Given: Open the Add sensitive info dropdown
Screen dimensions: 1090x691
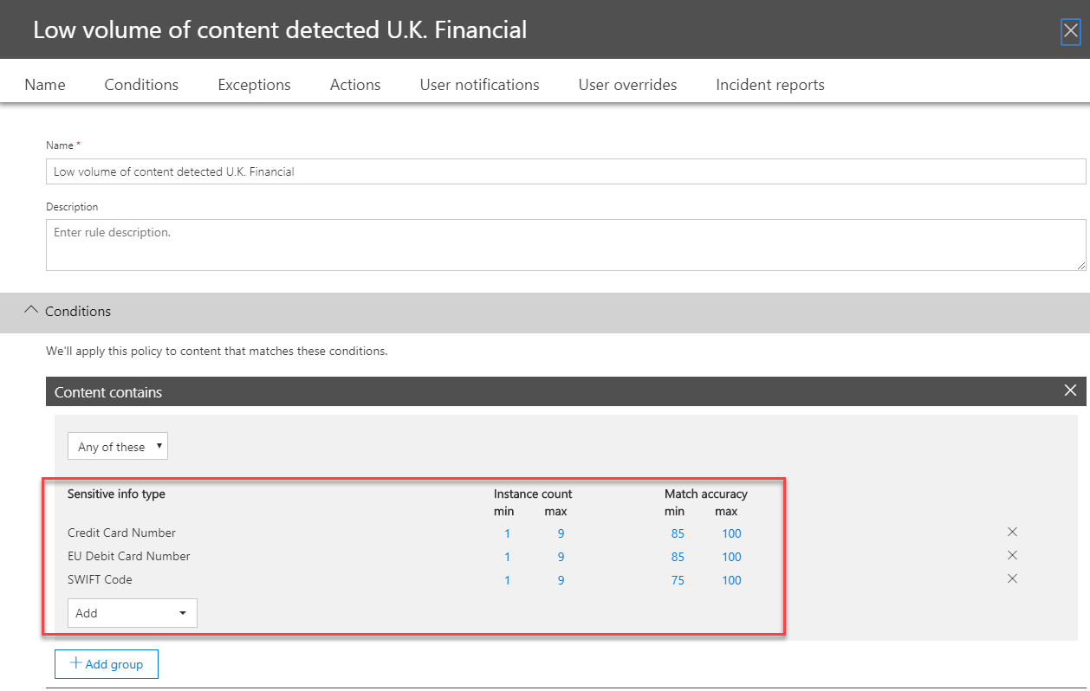Looking at the screenshot, I should coord(133,613).
